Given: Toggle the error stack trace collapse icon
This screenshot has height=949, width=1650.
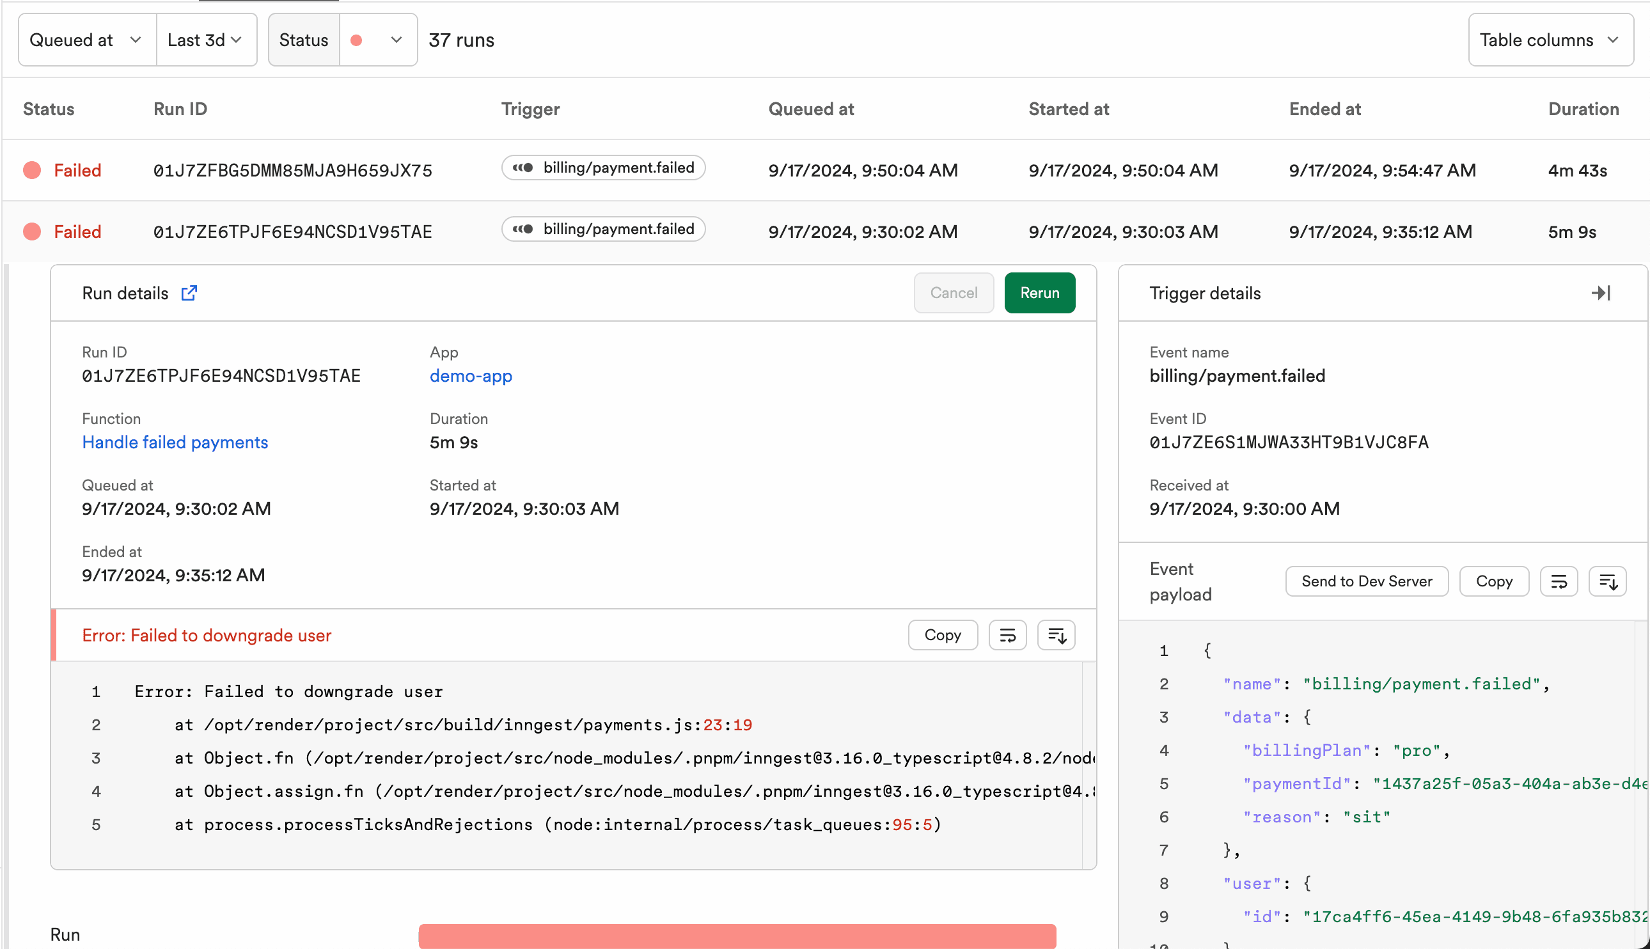Looking at the screenshot, I should tap(1056, 635).
